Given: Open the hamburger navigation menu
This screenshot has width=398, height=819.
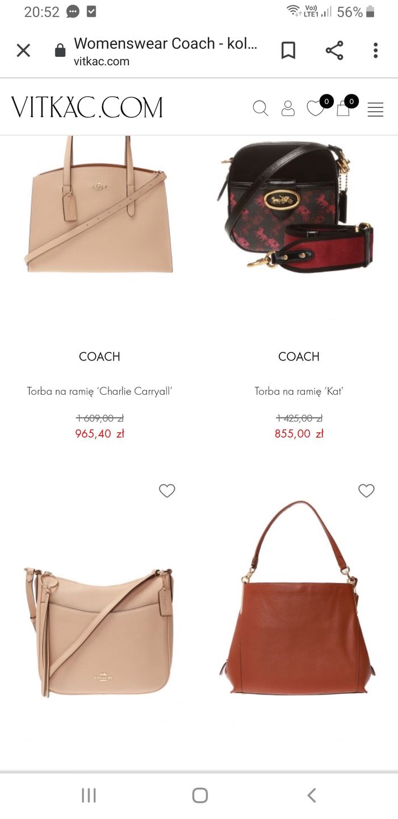Looking at the screenshot, I should tap(375, 109).
